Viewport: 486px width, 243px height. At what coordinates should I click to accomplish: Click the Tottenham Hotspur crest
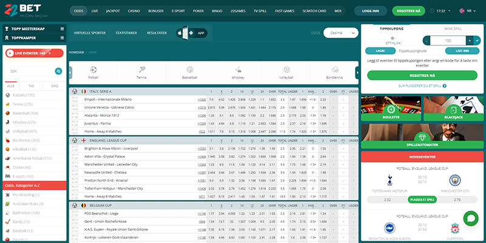click(389, 180)
